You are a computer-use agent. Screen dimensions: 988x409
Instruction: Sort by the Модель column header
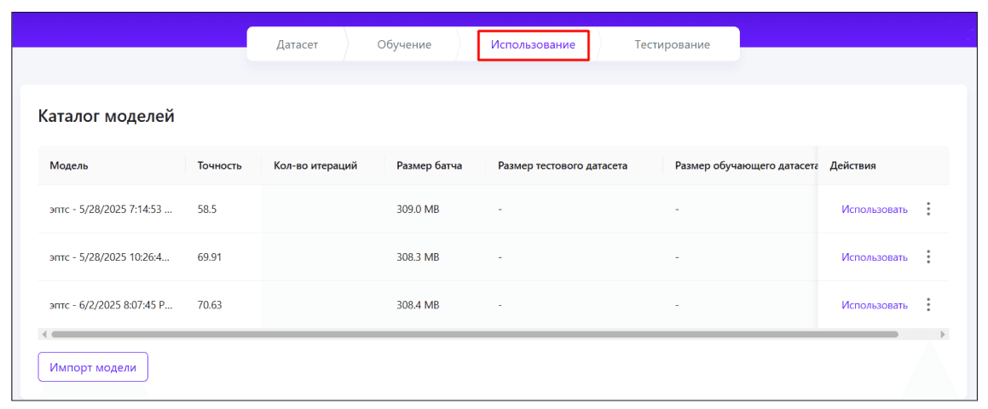point(69,165)
